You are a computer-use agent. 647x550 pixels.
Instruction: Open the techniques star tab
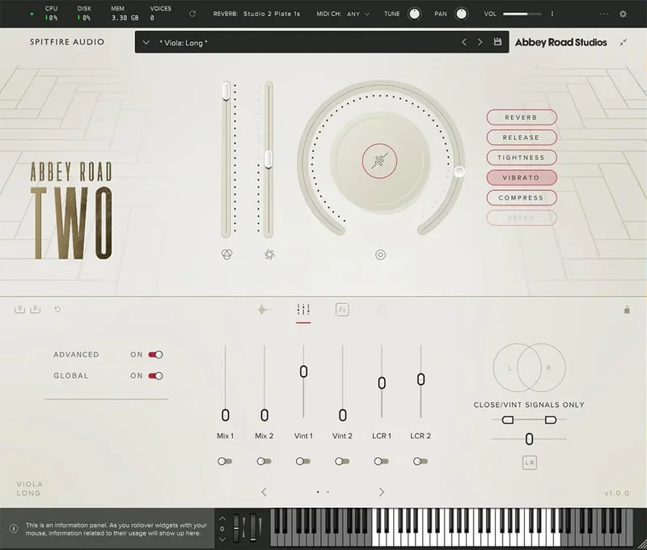point(264,310)
